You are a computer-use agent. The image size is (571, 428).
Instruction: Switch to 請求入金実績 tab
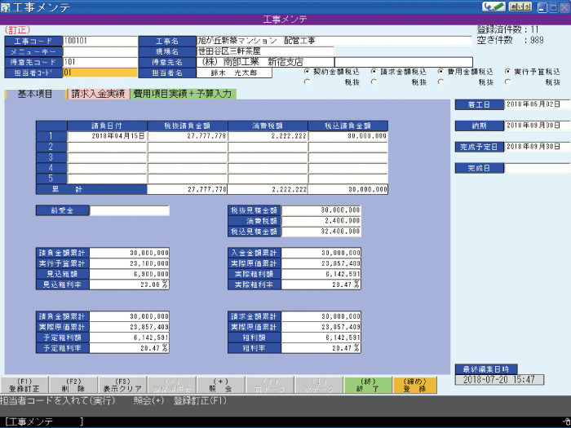(x=97, y=94)
